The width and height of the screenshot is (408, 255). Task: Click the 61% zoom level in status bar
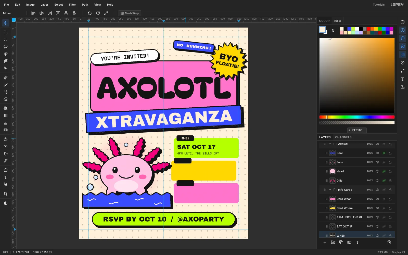point(6,252)
